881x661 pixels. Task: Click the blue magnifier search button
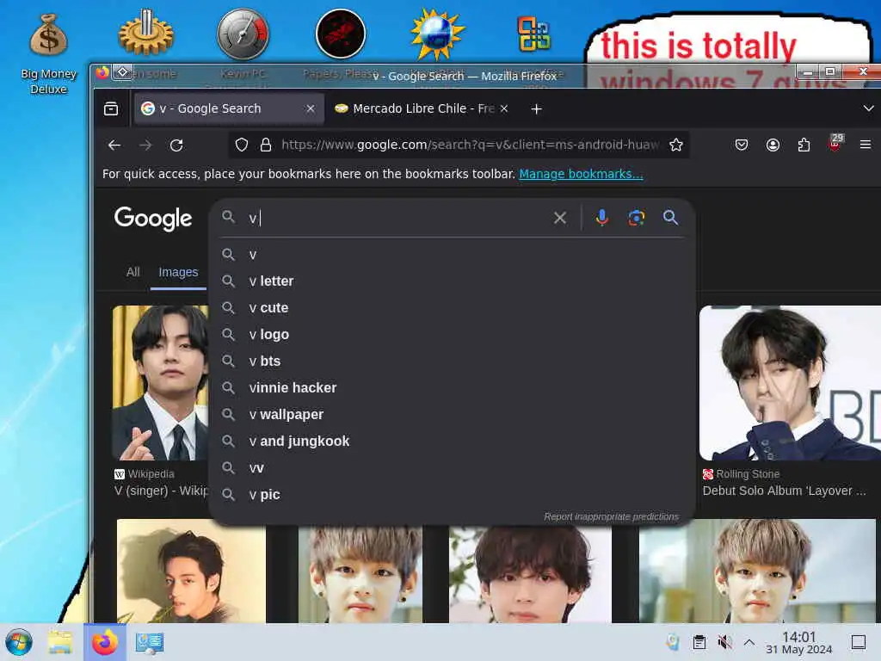(x=670, y=218)
